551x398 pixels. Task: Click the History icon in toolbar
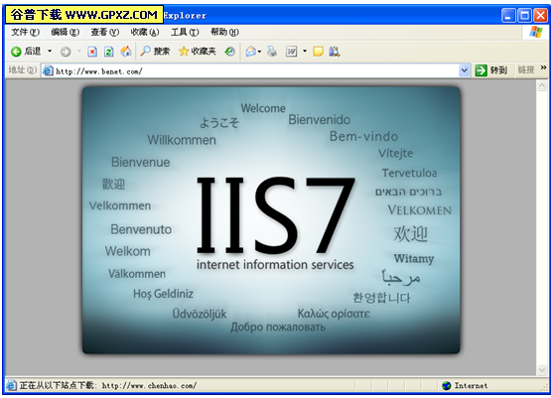[229, 52]
